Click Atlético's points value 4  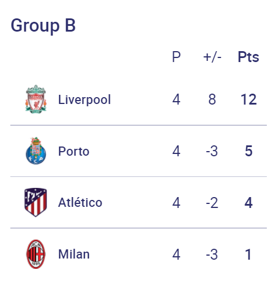coord(248,203)
